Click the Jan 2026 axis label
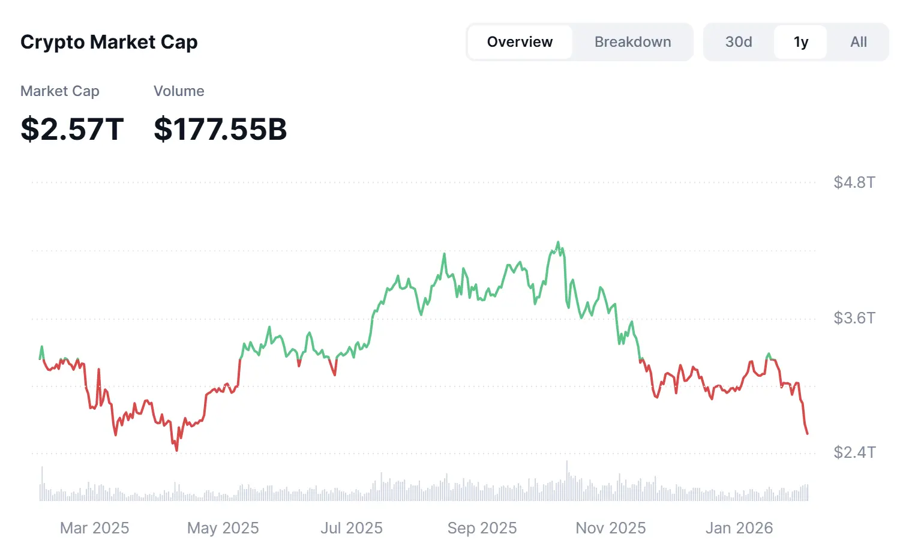The image size is (906, 558). click(x=739, y=528)
